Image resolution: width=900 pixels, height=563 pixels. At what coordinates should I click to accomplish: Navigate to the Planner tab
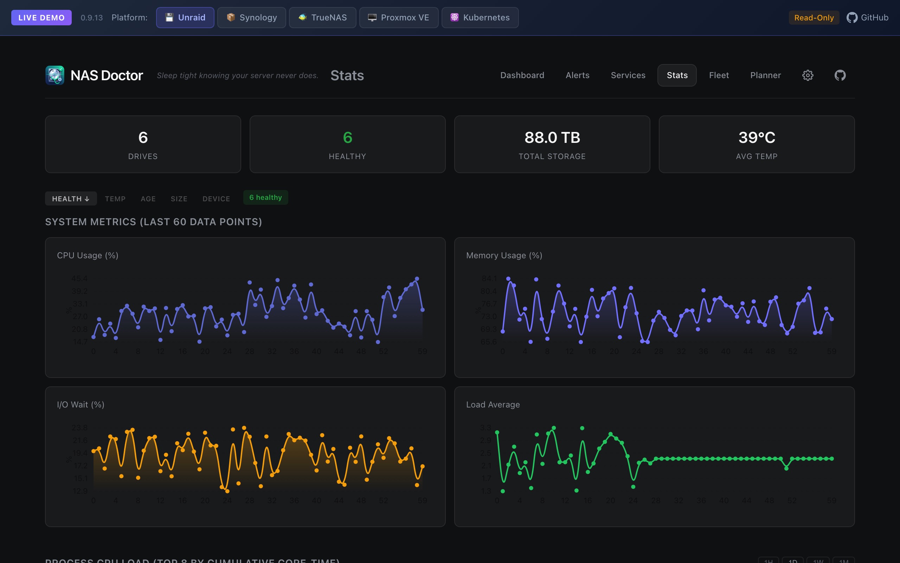765,75
